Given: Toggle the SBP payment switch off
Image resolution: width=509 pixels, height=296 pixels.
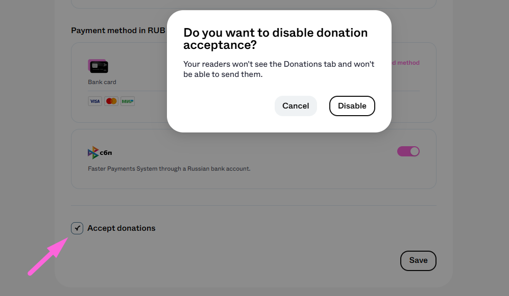Looking at the screenshot, I should [x=408, y=151].
